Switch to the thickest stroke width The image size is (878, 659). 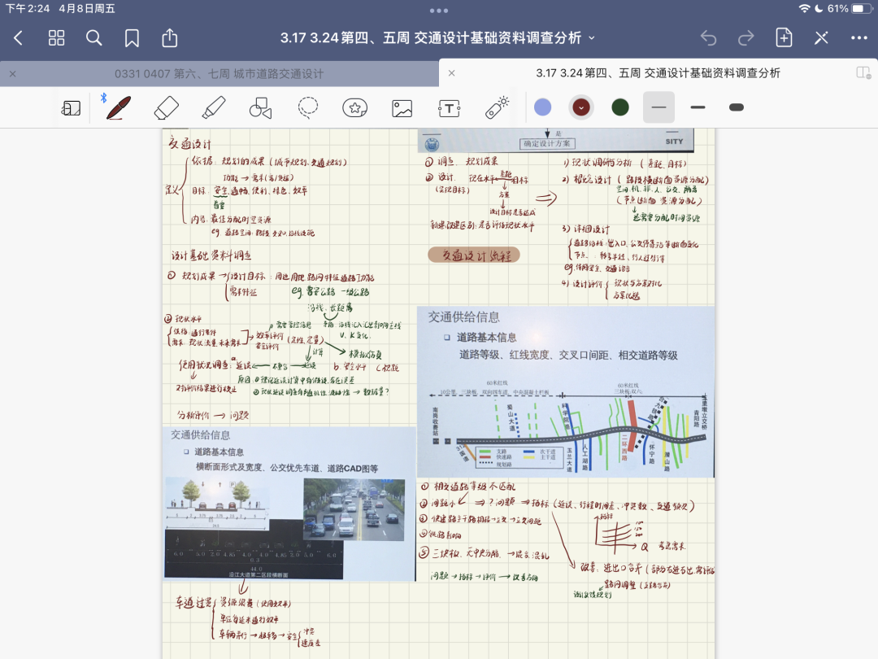click(x=735, y=107)
